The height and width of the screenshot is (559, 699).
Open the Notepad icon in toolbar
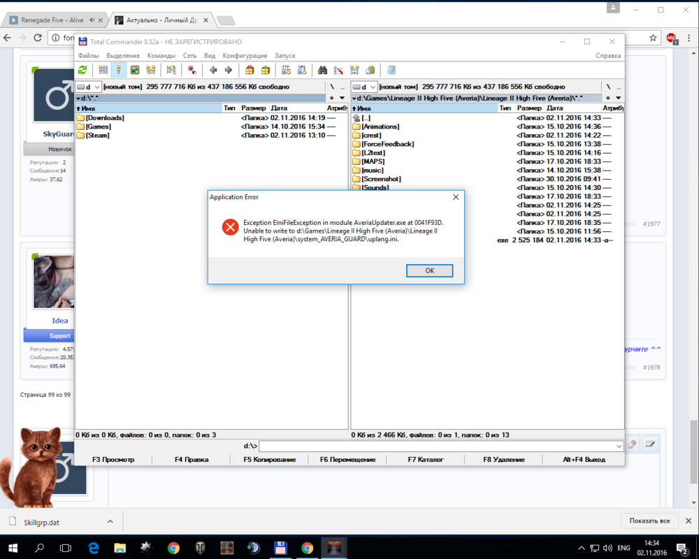pos(391,70)
